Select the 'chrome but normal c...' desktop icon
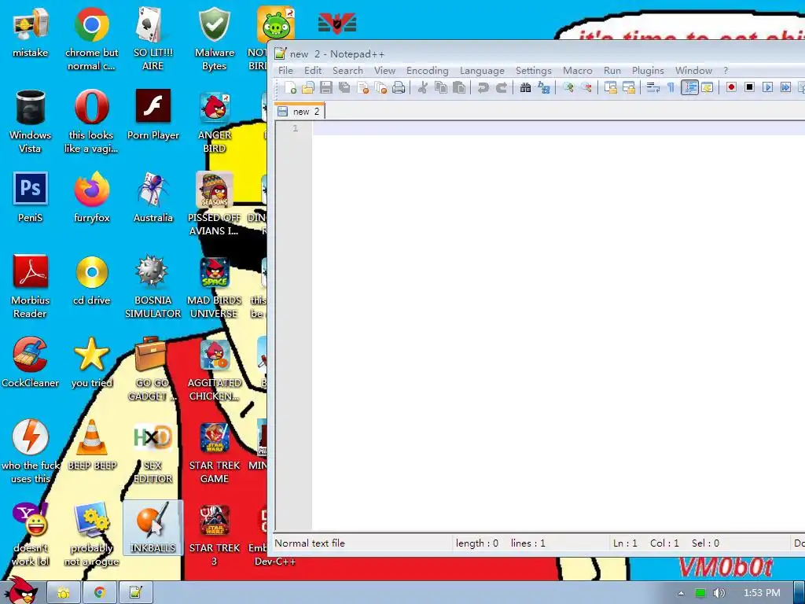 click(91, 39)
